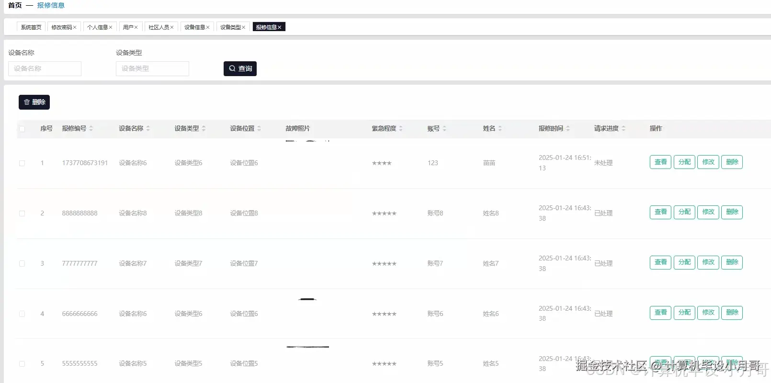Click 姓名5 cell

coord(491,363)
